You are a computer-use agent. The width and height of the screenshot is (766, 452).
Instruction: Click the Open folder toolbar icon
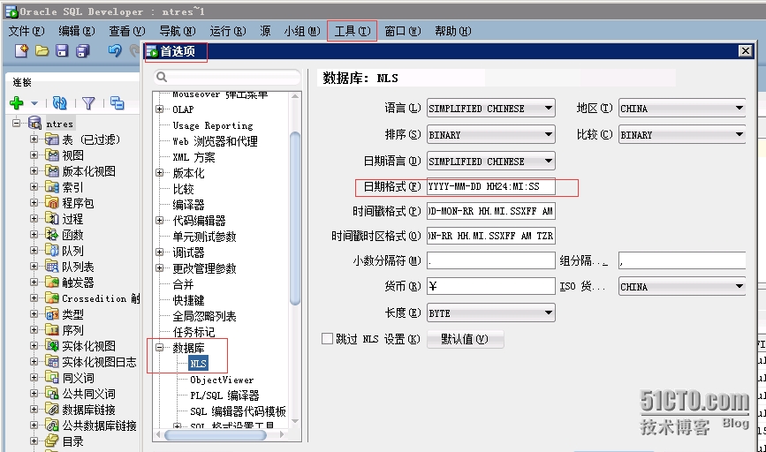click(x=42, y=51)
